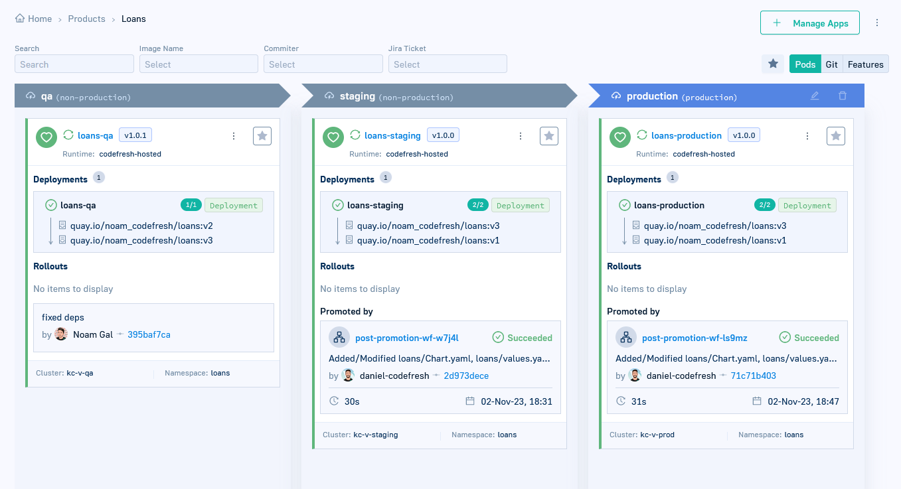
Task: Open commit link 395baf7ca
Action: (x=149, y=334)
